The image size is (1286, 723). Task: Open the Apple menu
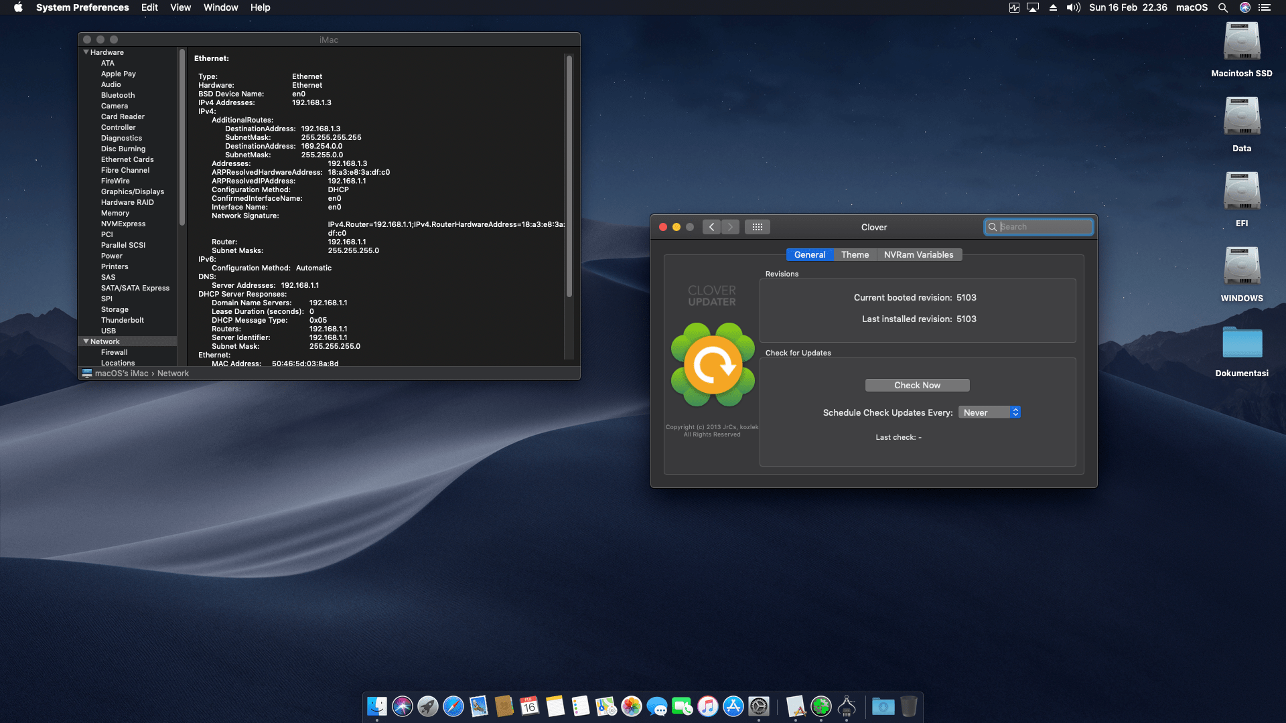pos(18,7)
